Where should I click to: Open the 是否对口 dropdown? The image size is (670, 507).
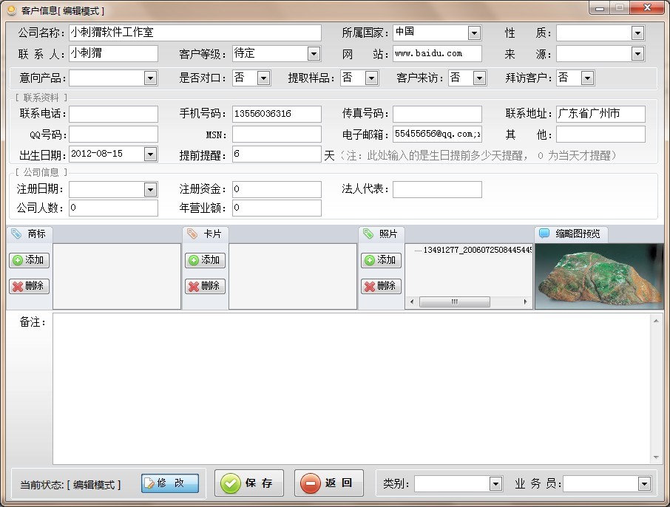[x=263, y=78]
